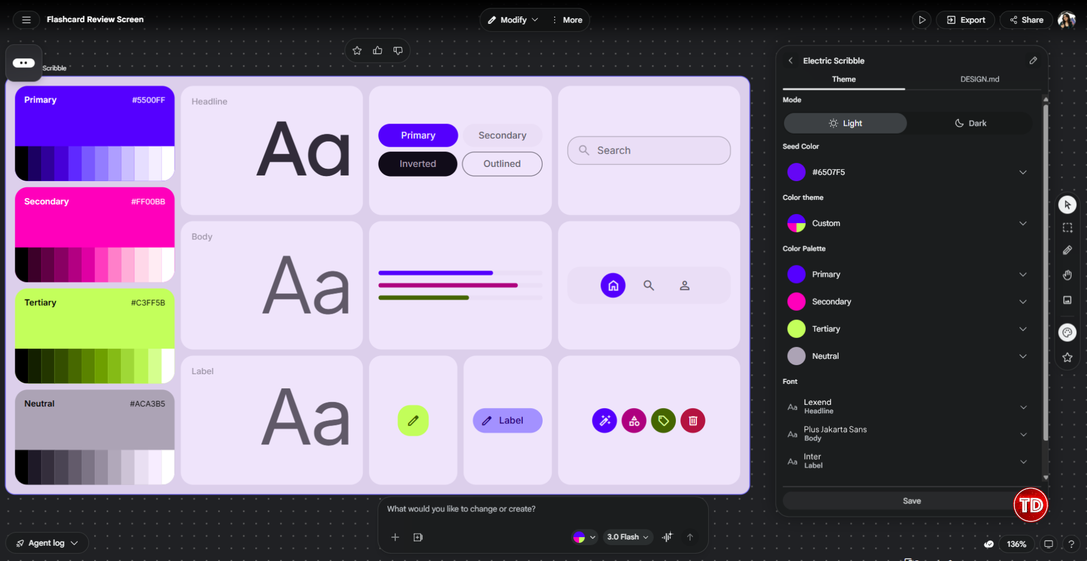This screenshot has width=1087, height=561.
Task: Click the Export button
Action: (x=965, y=19)
